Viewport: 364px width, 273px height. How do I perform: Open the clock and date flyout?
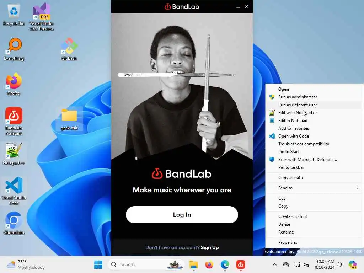point(324,264)
